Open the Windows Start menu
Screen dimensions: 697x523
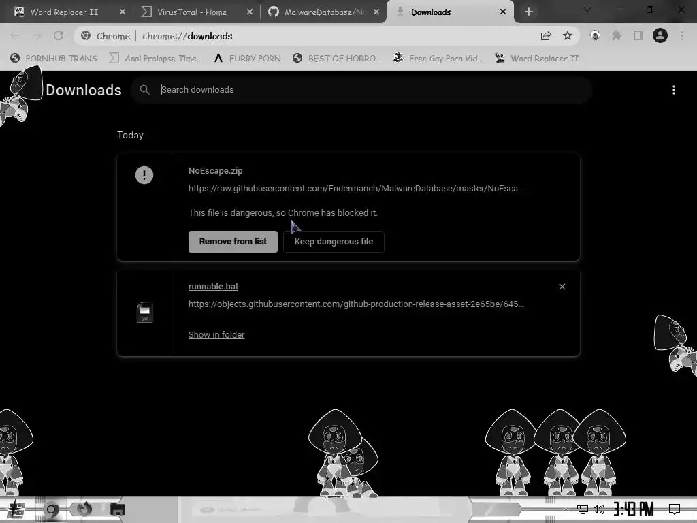[16, 509]
